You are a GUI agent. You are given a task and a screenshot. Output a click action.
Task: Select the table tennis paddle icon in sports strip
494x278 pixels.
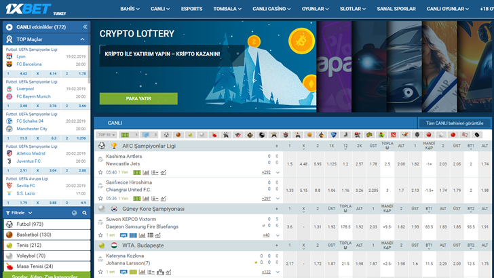tap(214, 135)
